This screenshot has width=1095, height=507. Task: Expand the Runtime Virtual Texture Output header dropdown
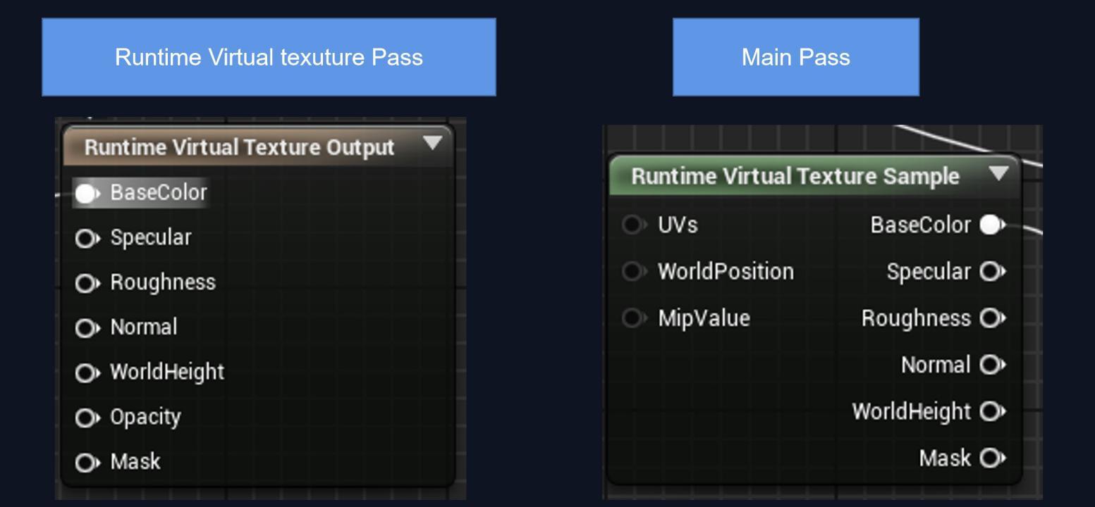point(432,144)
